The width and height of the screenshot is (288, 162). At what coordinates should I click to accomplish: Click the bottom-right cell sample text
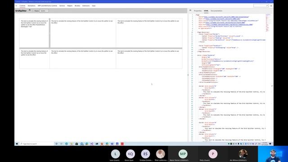(x=148, y=52)
